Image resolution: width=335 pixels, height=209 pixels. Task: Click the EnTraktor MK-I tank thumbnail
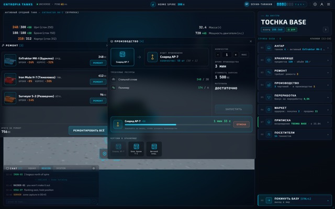tap(10, 60)
